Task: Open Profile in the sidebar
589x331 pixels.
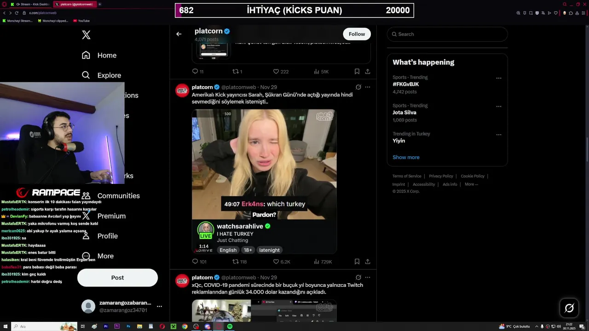Action: 100,236
